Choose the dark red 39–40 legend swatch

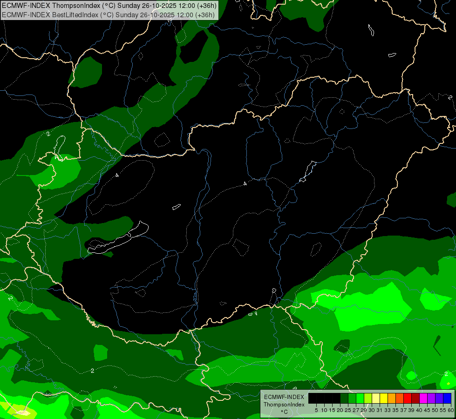(x=415, y=398)
